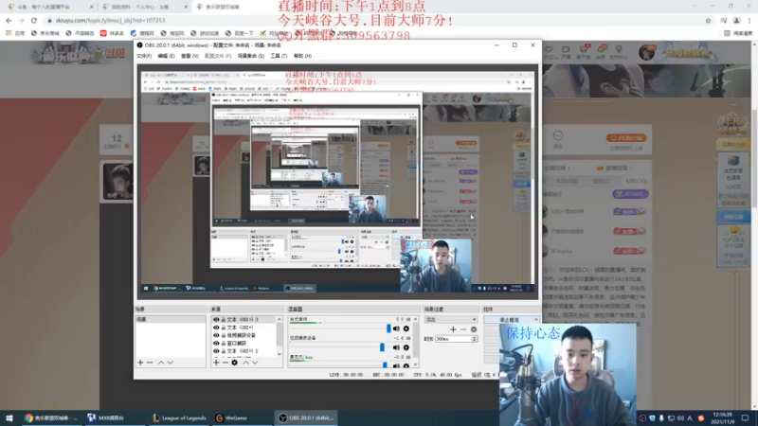Open Chrome's three-dot menu

click(x=749, y=20)
